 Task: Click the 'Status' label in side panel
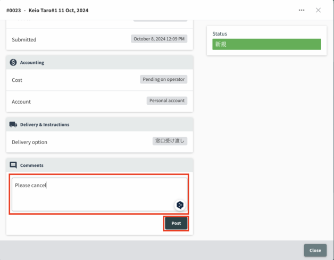coord(220,33)
